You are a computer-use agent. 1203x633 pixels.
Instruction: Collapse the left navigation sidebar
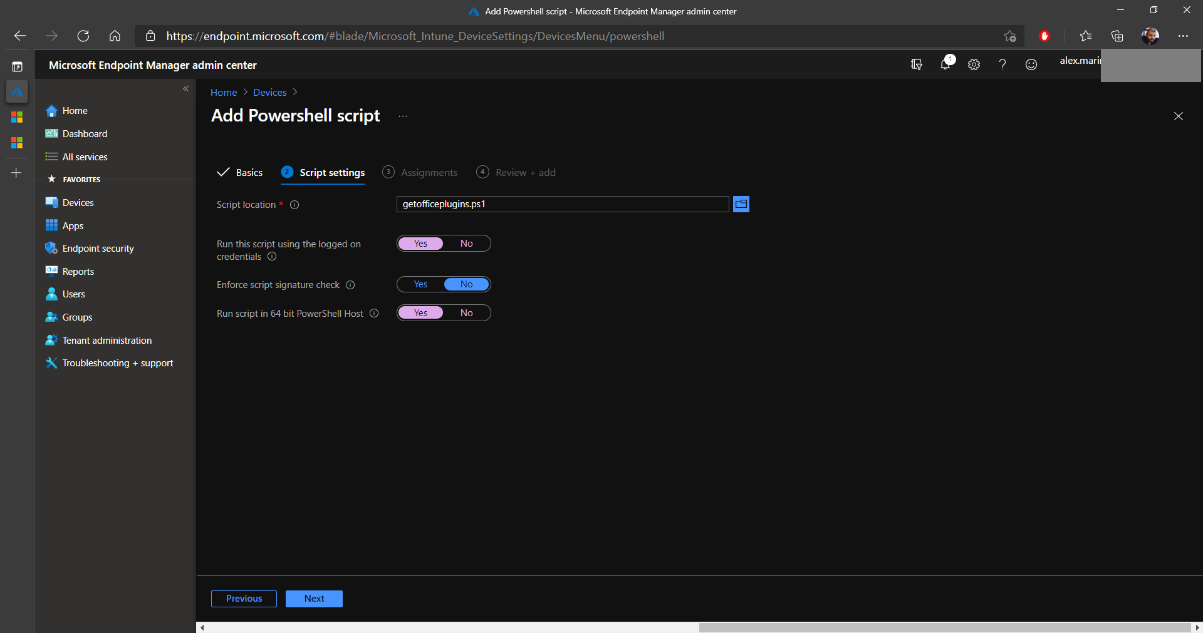coord(185,89)
